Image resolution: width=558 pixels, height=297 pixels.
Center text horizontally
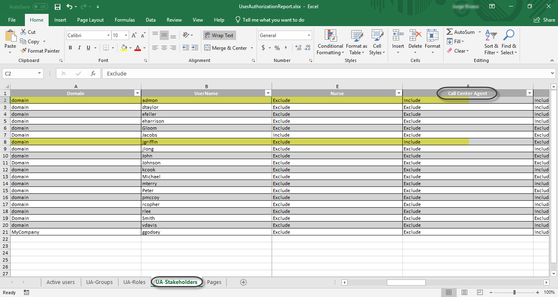point(164,48)
